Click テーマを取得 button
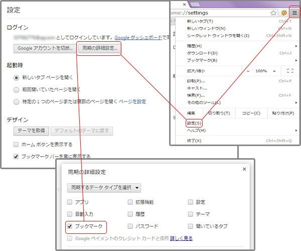Screen dimensions: 301x251 coord(31,131)
